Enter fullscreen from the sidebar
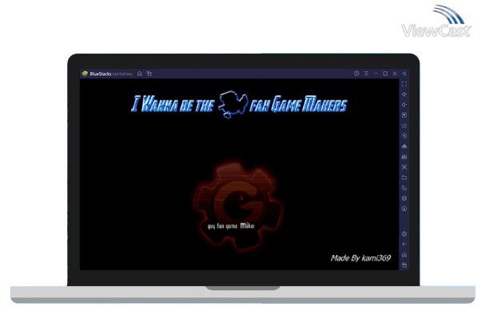Image resolution: width=481 pixels, height=331 pixels. point(404,84)
